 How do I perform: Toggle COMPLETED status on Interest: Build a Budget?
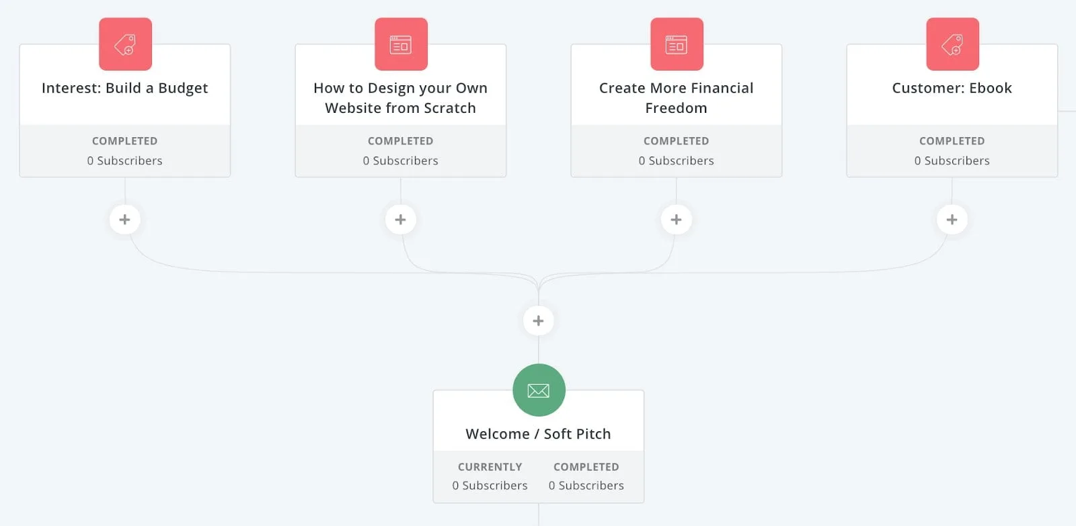pyautogui.click(x=124, y=141)
